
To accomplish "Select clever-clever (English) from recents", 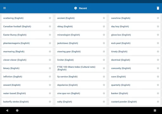I will [x=27, y=60].
